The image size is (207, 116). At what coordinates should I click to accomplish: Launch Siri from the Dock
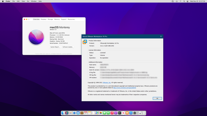(67, 113)
